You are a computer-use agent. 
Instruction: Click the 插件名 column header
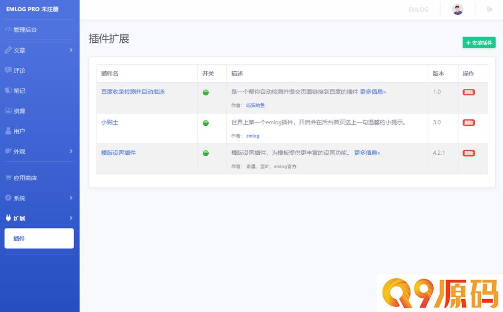(x=110, y=74)
